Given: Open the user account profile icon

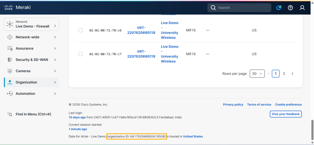Looking at the screenshot, I should click(302, 8).
